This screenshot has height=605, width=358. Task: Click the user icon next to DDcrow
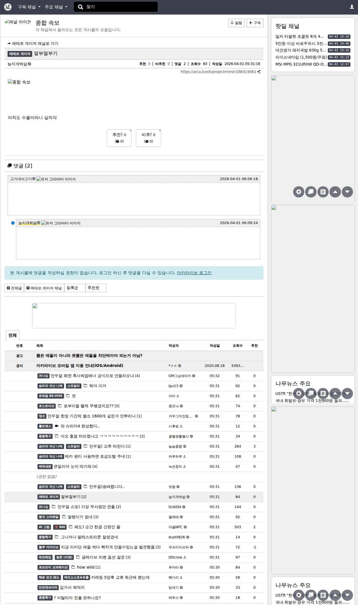(185, 557)
